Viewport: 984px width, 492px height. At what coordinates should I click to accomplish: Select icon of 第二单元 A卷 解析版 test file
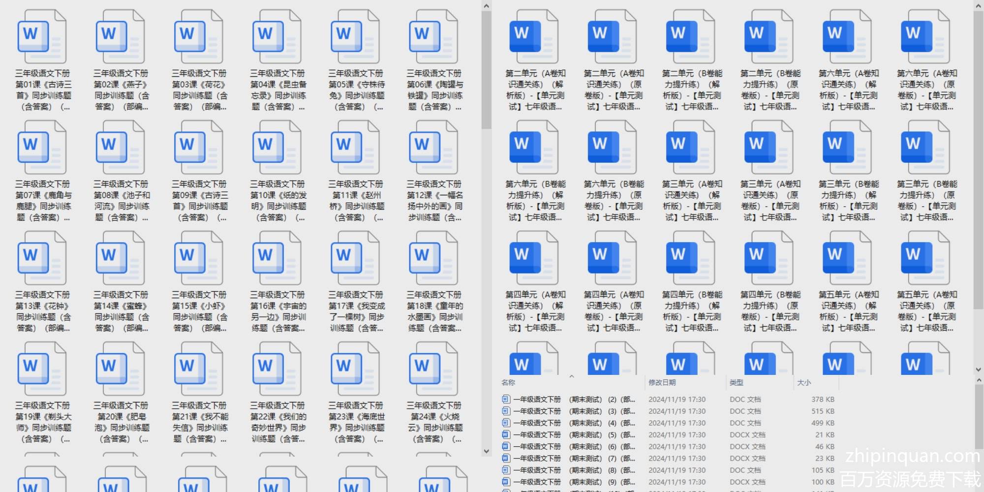pos(533,37)
